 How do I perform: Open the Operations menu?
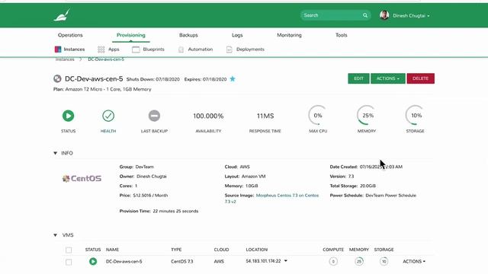tap(70, 35)
